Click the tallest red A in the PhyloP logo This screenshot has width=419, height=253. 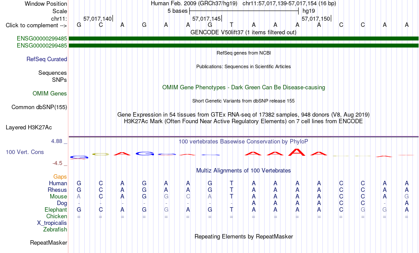point(297,152)
